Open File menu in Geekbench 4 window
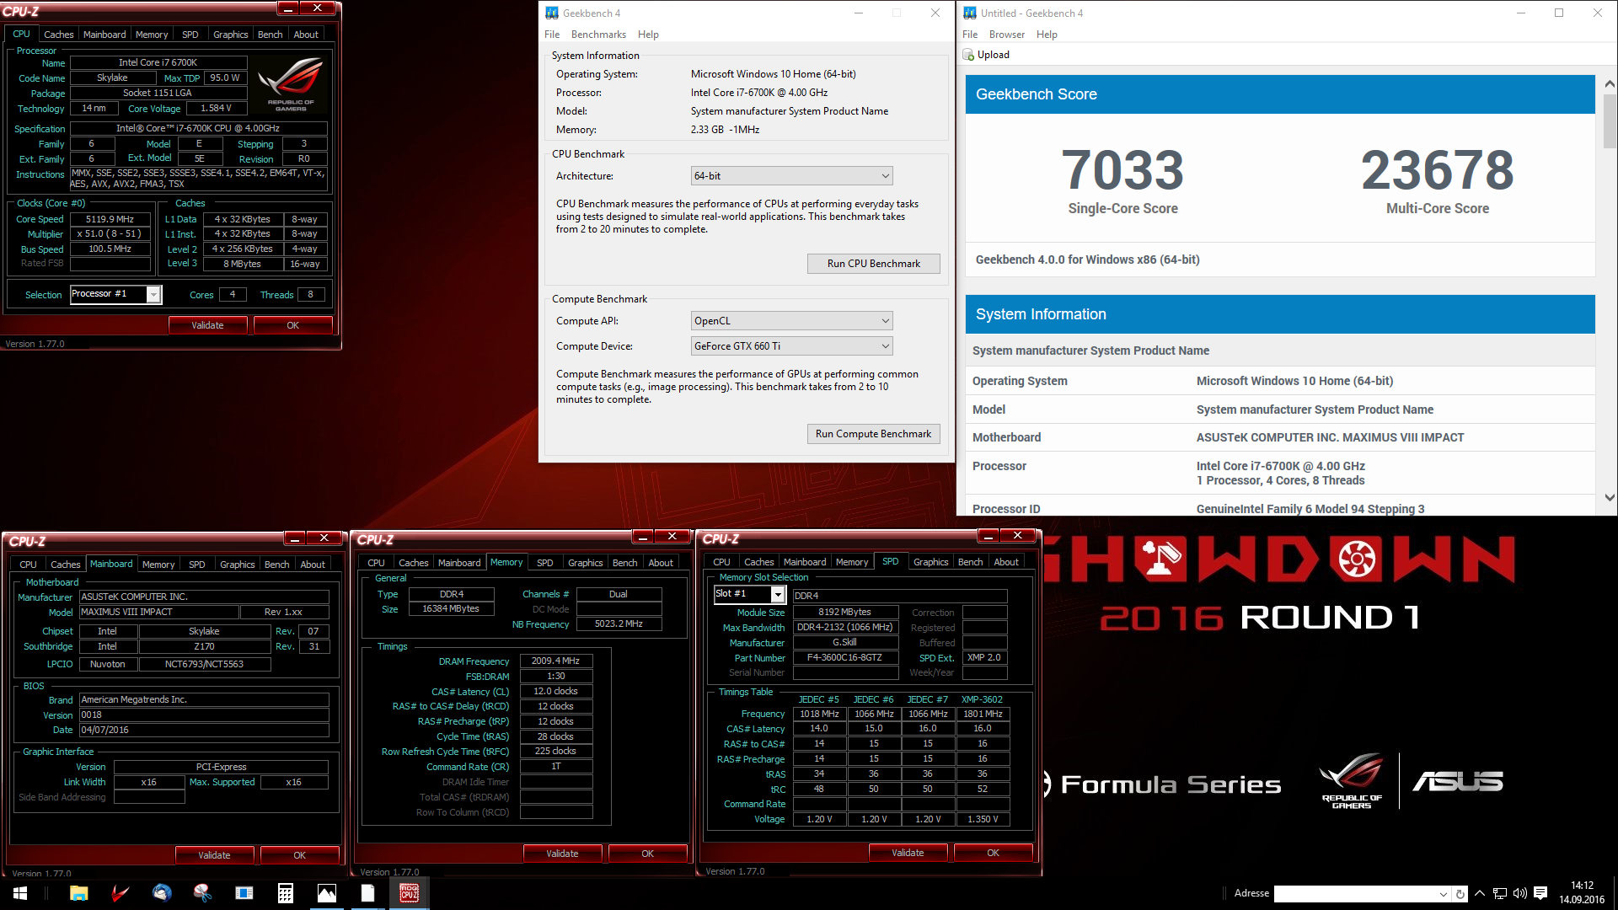The height and width of the screenshot is (910, 1618). coord(552,35)
